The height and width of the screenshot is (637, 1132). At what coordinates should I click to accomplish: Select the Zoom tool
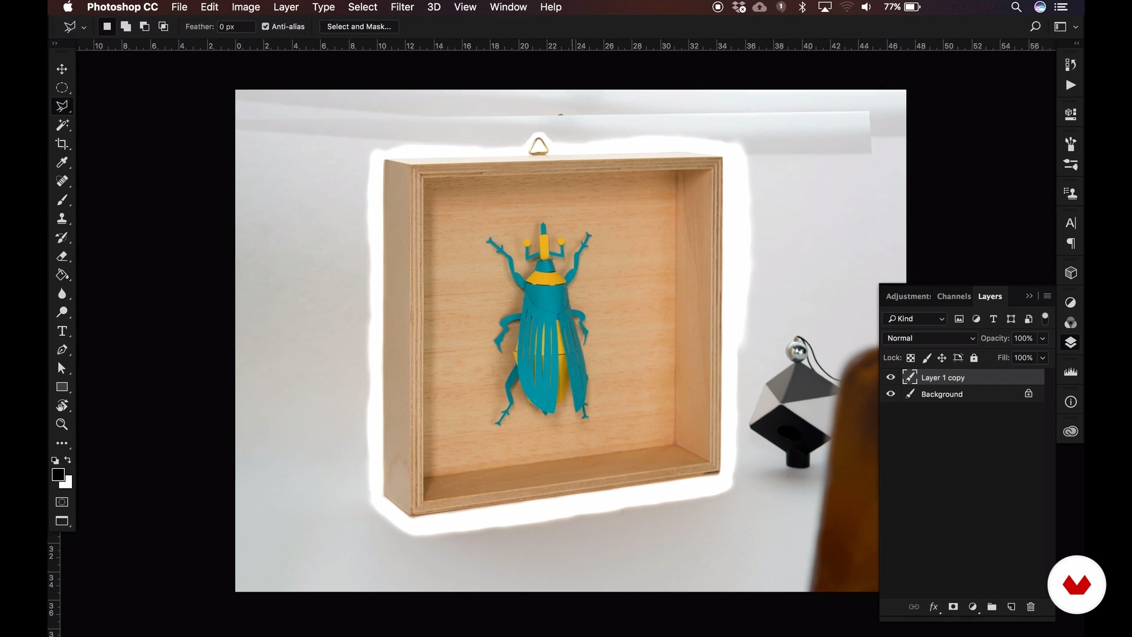(x=62, y=424)
